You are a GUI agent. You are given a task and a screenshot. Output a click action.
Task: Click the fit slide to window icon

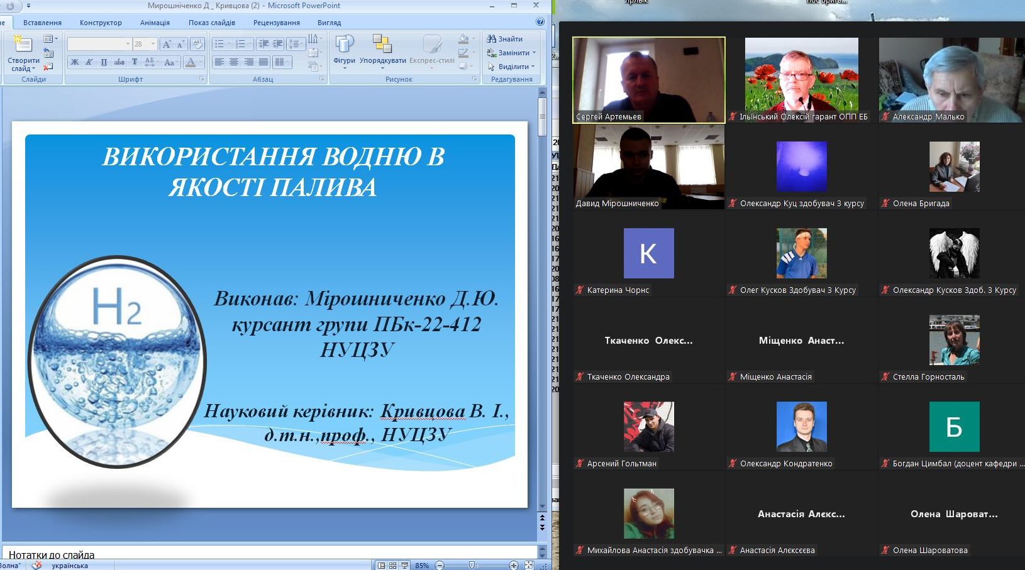[x=529, y=566]
